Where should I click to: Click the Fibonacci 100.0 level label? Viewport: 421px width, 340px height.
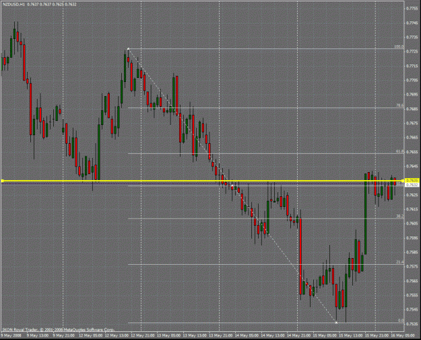pyautogui.click(x=399, y=46)
